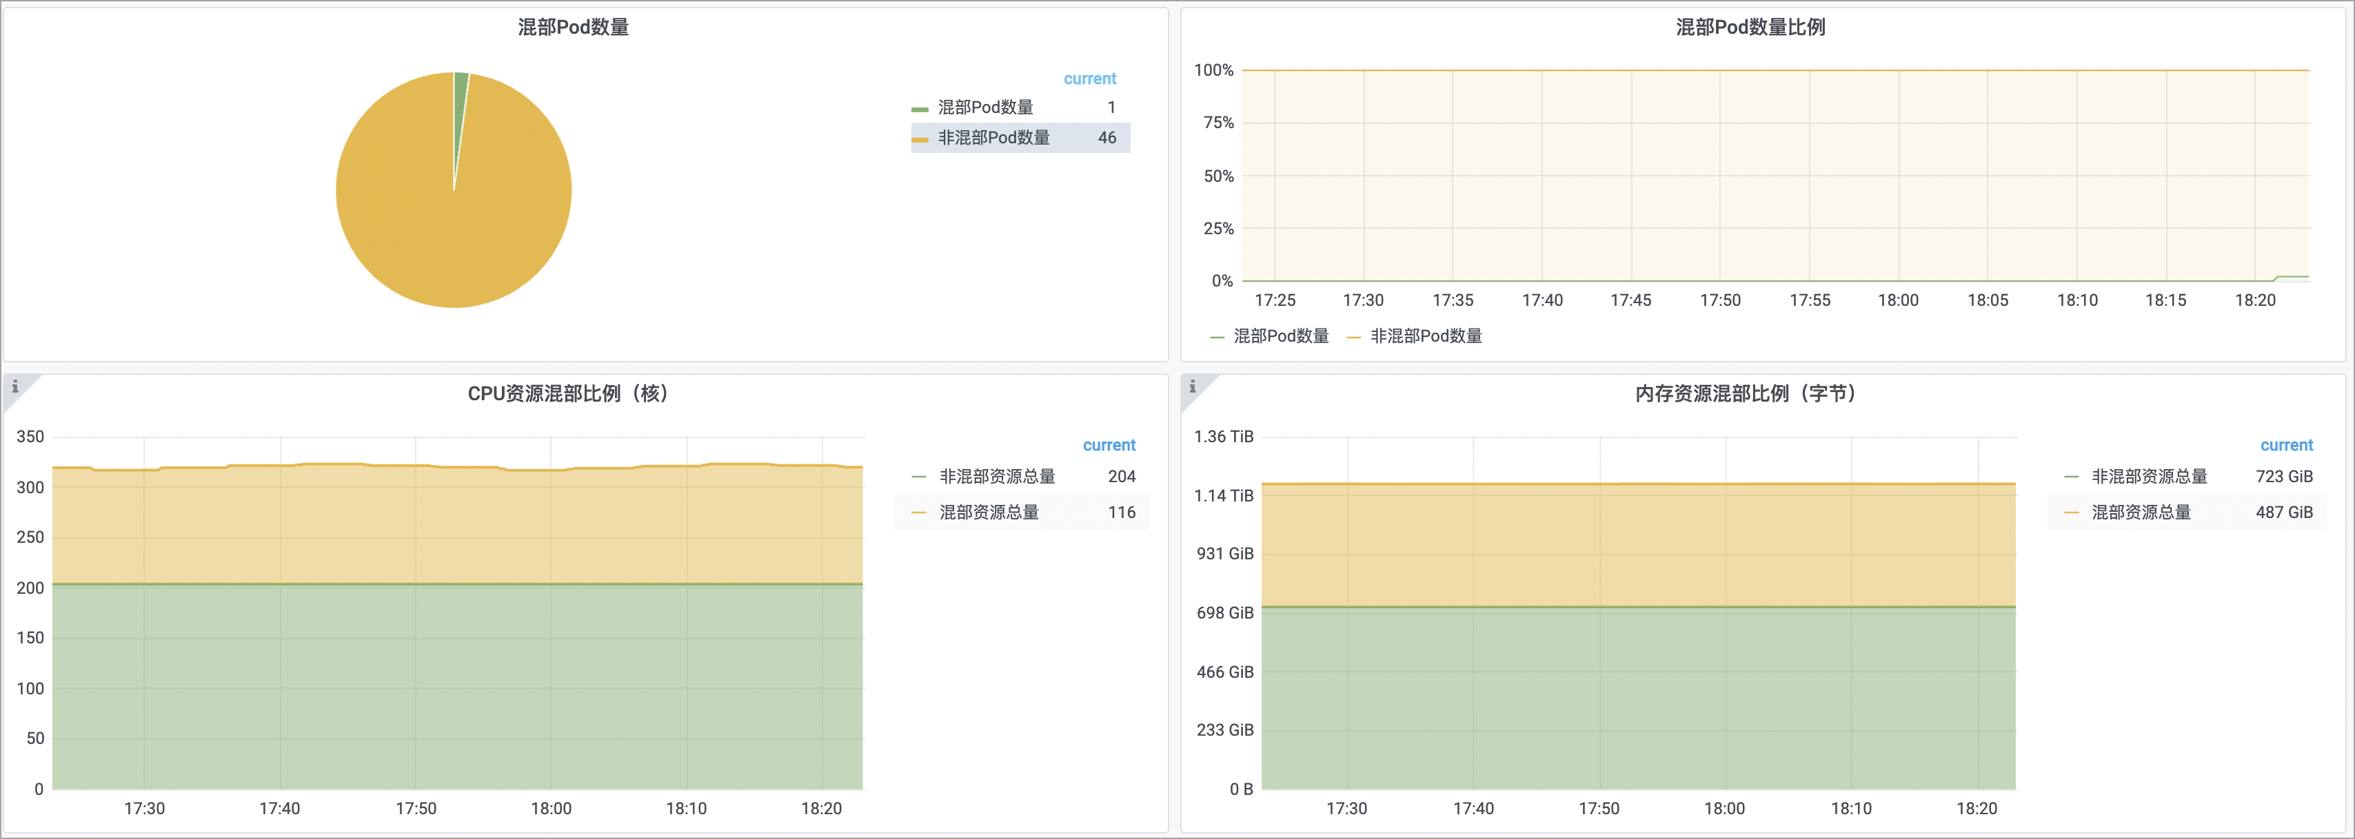Viewport: 2355px width, 839px height.
Task: Click the info icon on CPU资源混部比例 panel
Action: click(x=14, y=386)
